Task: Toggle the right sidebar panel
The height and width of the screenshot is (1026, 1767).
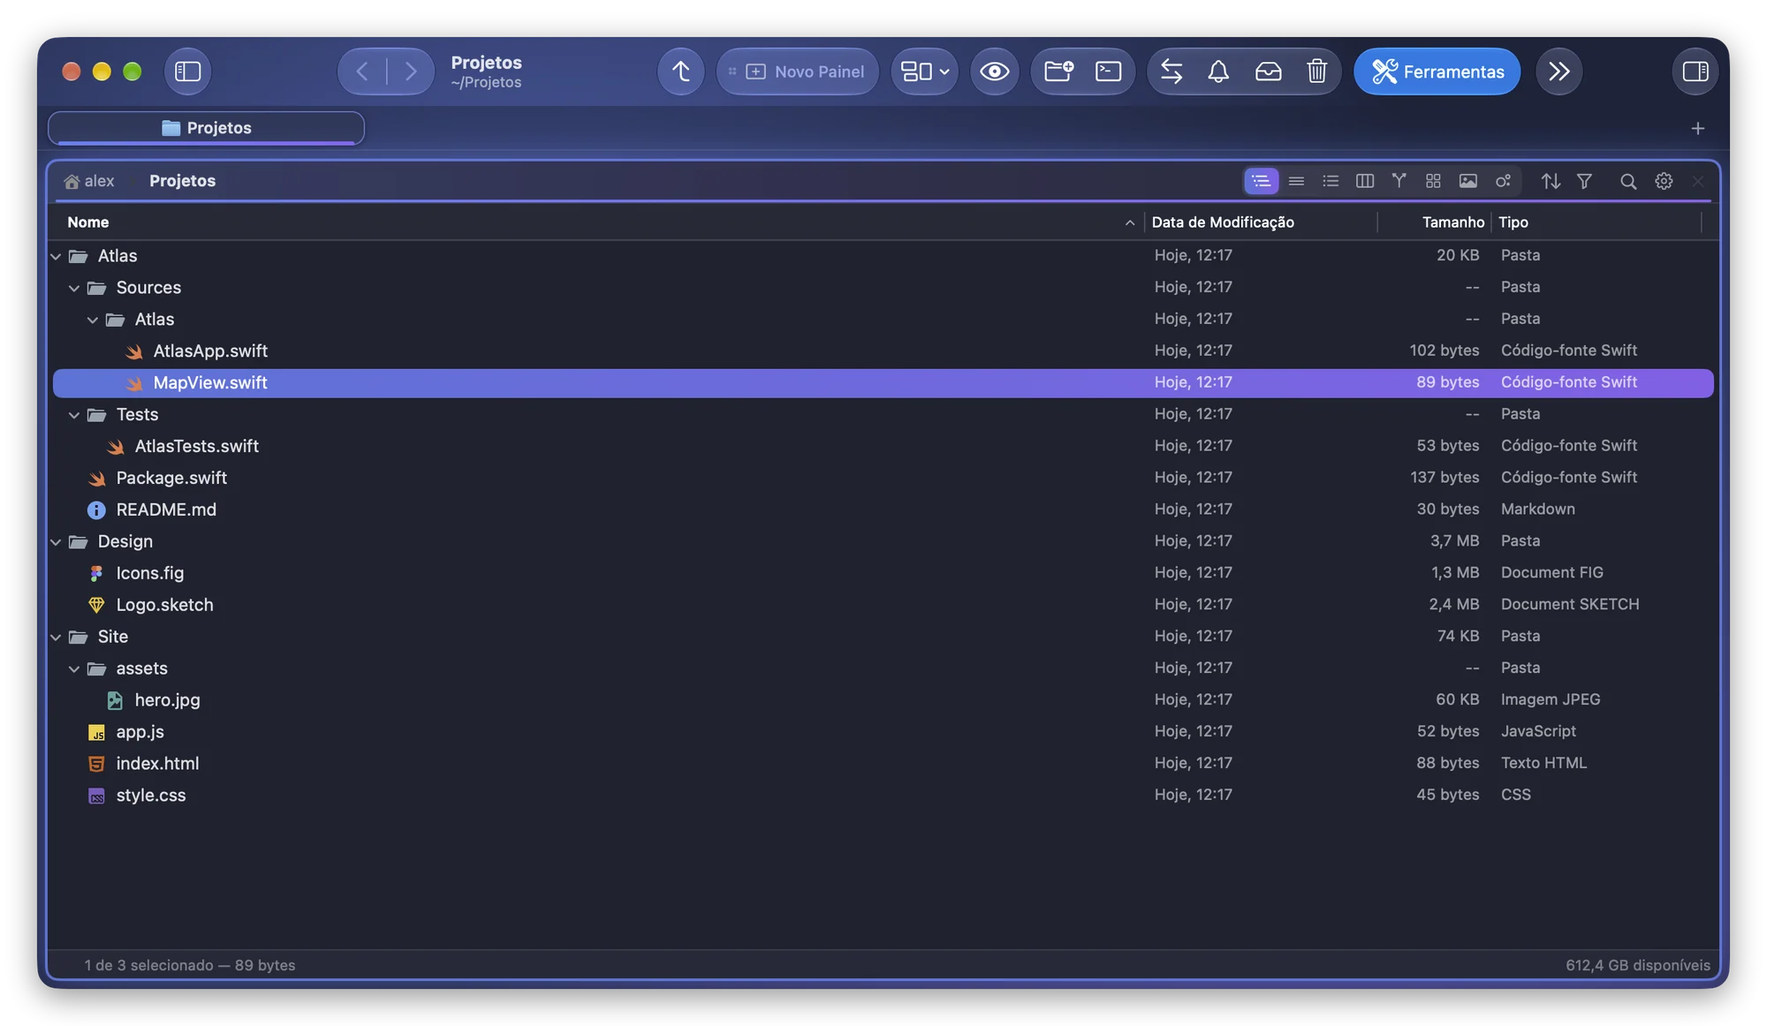Action: pos(1695,72)
